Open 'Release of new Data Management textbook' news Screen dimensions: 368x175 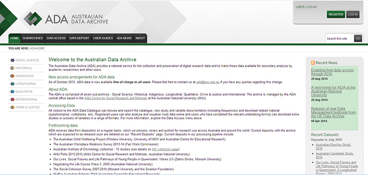tap(333, 112)
